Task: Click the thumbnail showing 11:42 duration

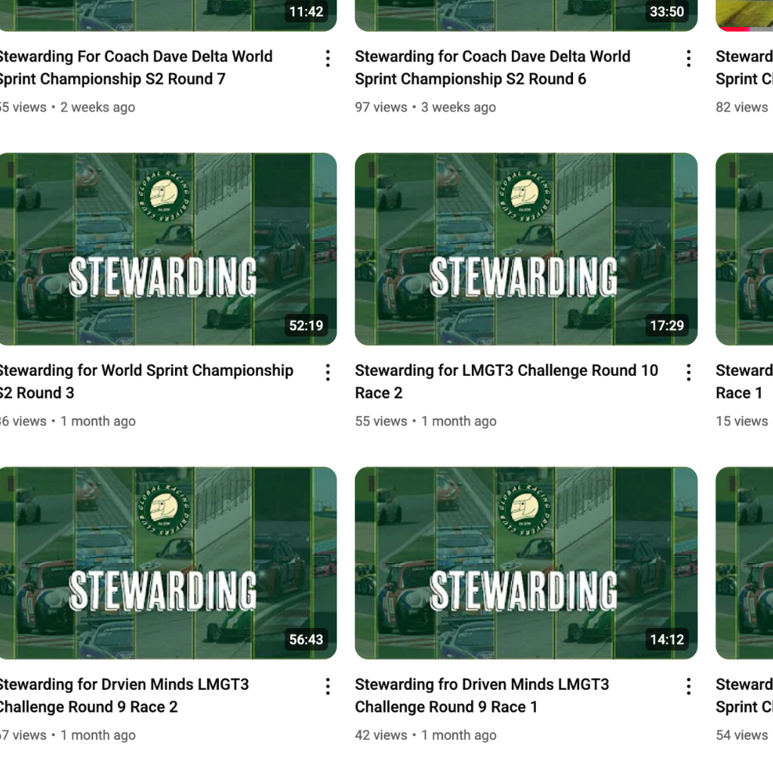Action: pyautogui.click(x=168, y=15)
